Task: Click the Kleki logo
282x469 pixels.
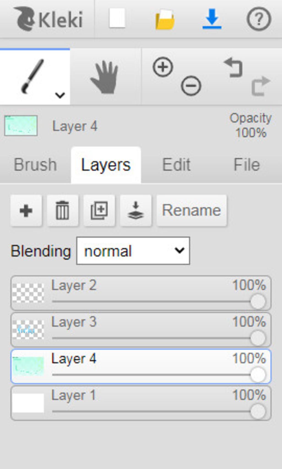Action: (48, 19)
